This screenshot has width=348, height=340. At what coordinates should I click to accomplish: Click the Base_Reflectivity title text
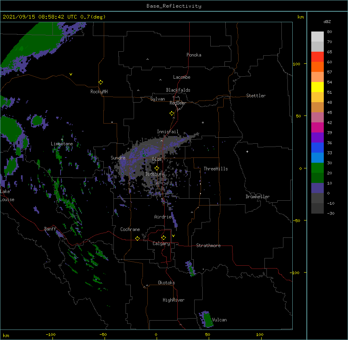click(x=174, y=6)
